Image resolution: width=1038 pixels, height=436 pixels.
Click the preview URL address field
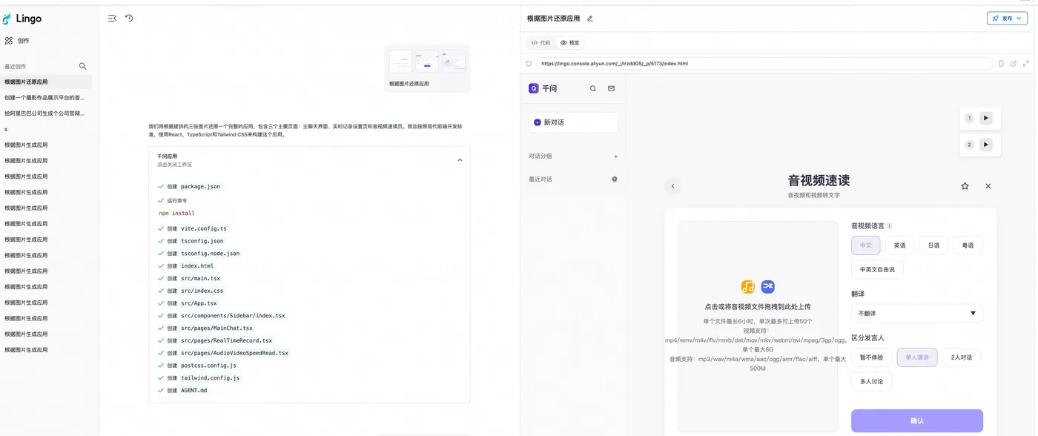(x=764, y=64)
